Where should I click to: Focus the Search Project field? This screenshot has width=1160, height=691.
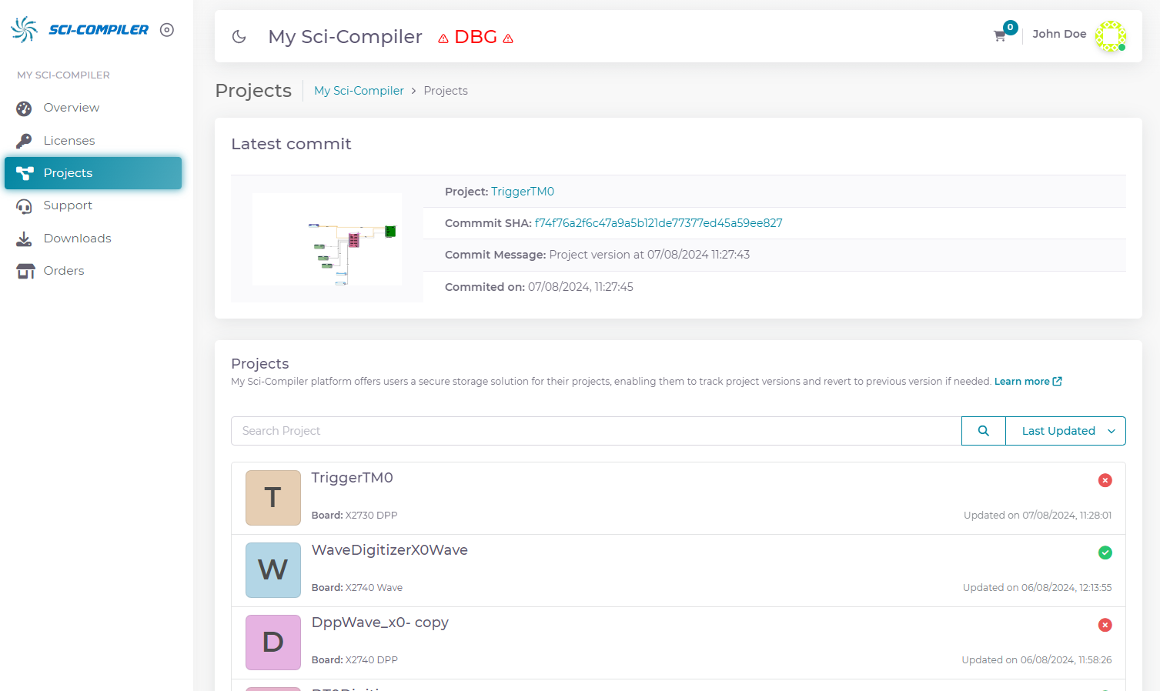point(596,431)
